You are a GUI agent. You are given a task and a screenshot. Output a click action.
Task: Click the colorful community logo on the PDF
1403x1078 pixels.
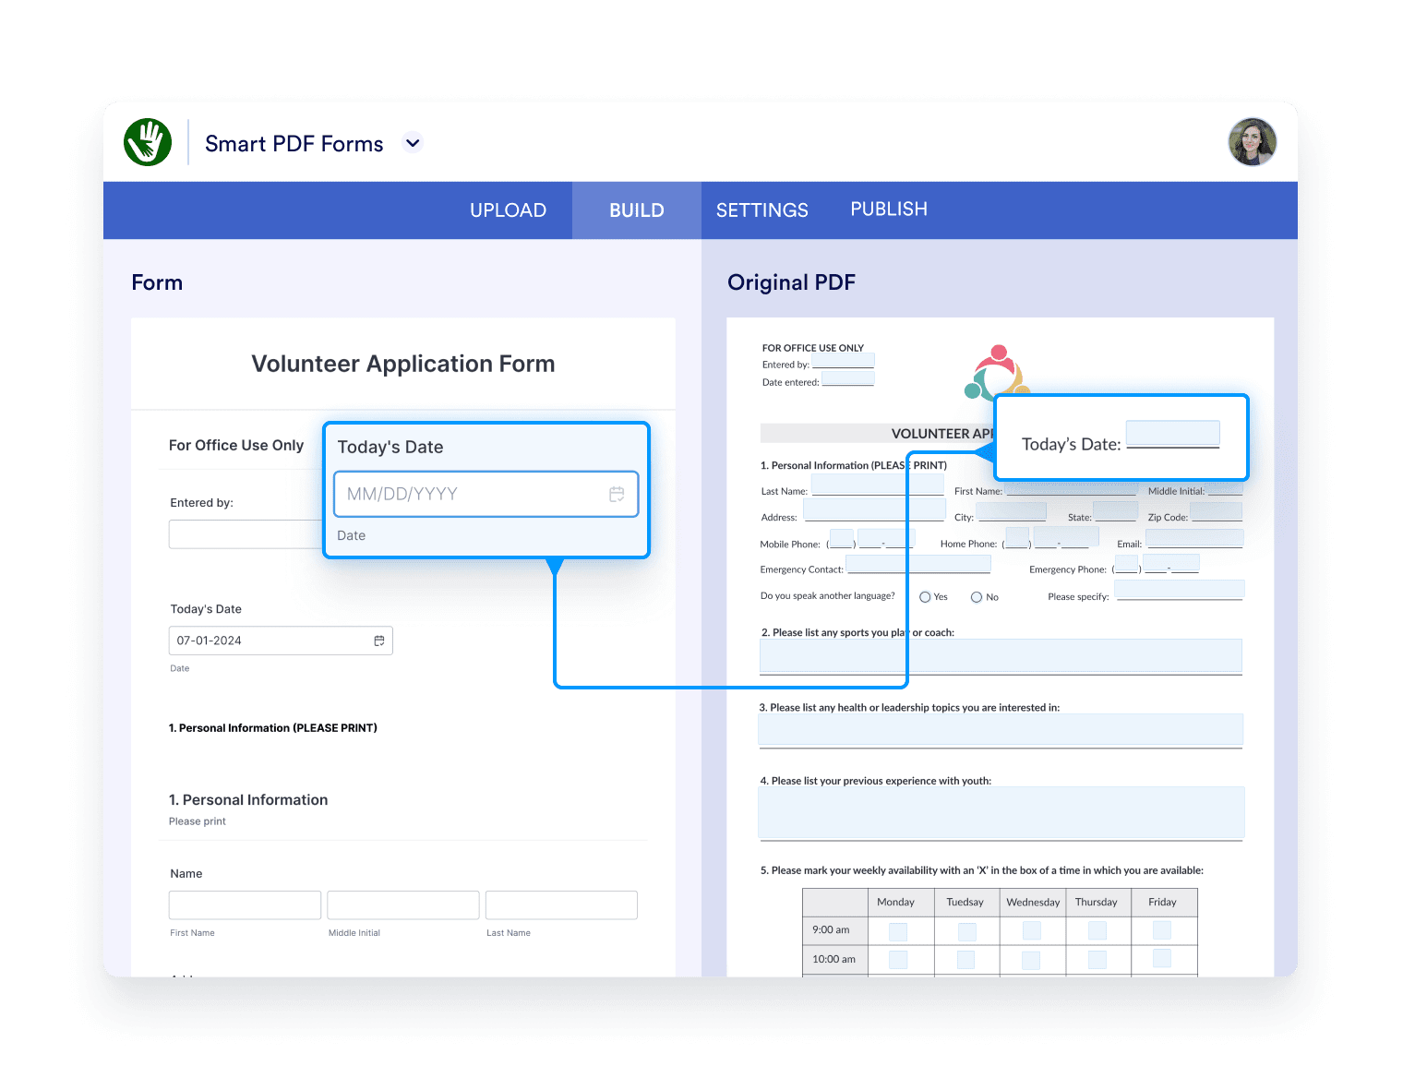click(x=997, y=373)
